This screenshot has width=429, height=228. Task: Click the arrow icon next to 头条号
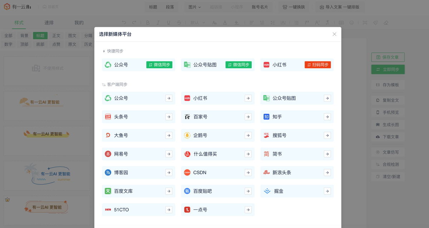[169, 117]
